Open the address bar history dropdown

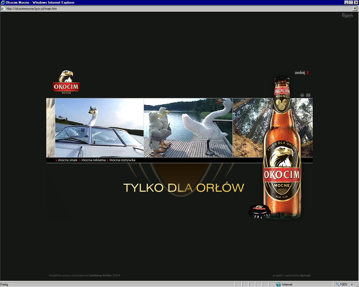tap(355, 8)
